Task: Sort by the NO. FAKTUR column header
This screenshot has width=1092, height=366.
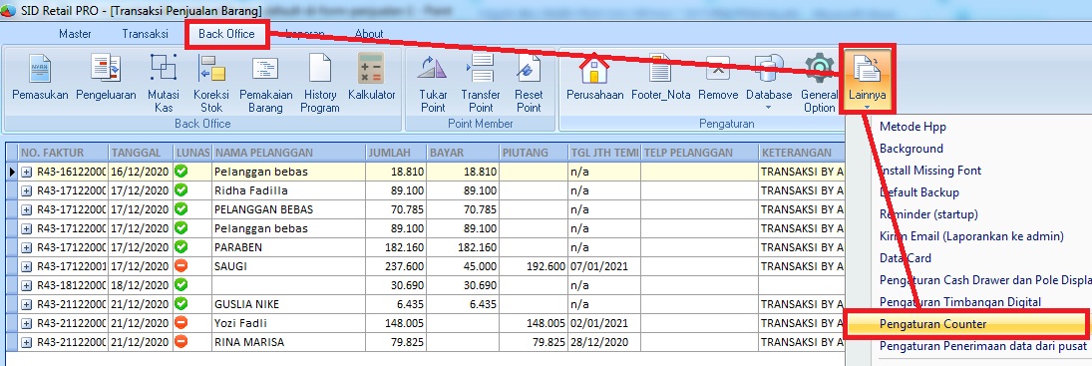Action: 63,153
